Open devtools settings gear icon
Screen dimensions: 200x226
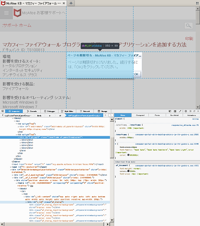pyautogui.click(x=186, y=111)
